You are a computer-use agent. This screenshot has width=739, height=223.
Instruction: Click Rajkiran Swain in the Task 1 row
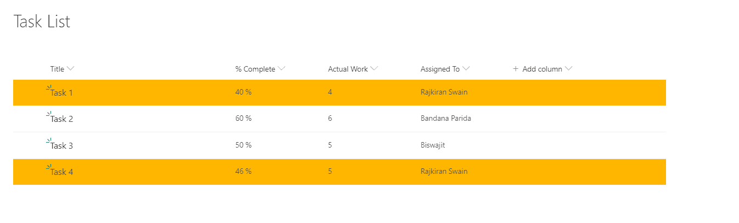pos(444,92)
